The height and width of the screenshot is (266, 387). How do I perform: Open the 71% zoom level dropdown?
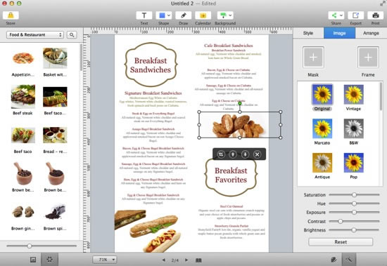[105, 260]
